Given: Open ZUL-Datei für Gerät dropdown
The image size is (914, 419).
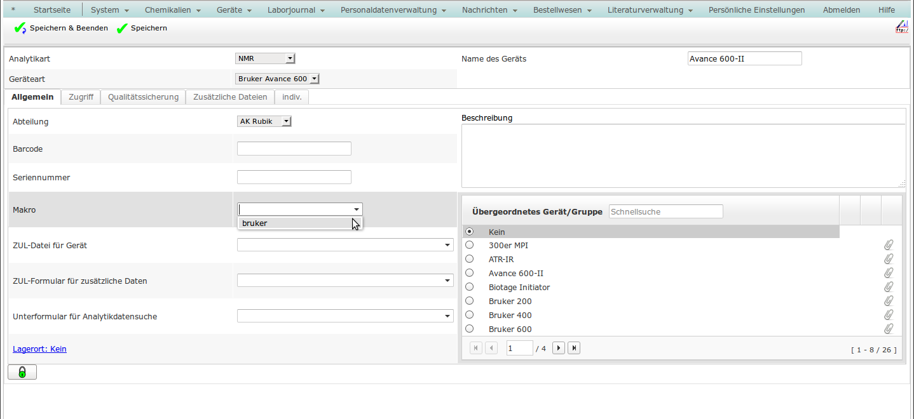Looking at the screenshot, I should tap(345, 245).
